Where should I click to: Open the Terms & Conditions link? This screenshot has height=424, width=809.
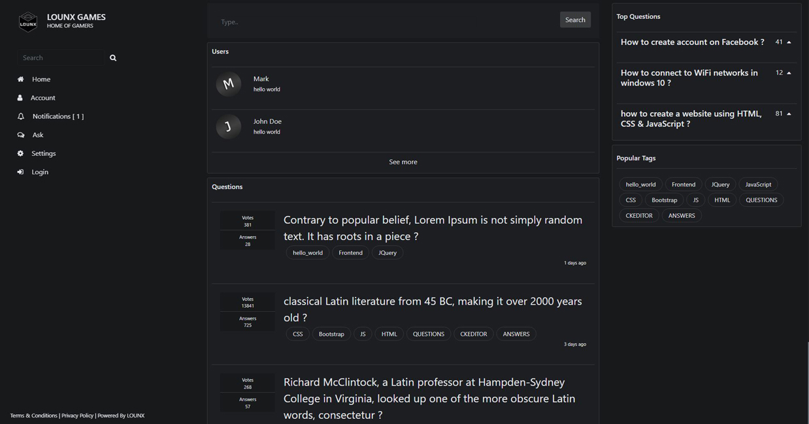33,416
